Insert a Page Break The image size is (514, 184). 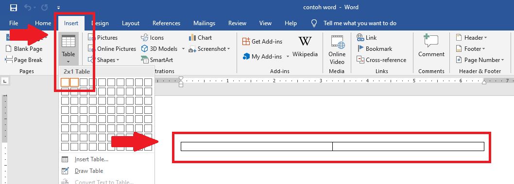point(24,60)
